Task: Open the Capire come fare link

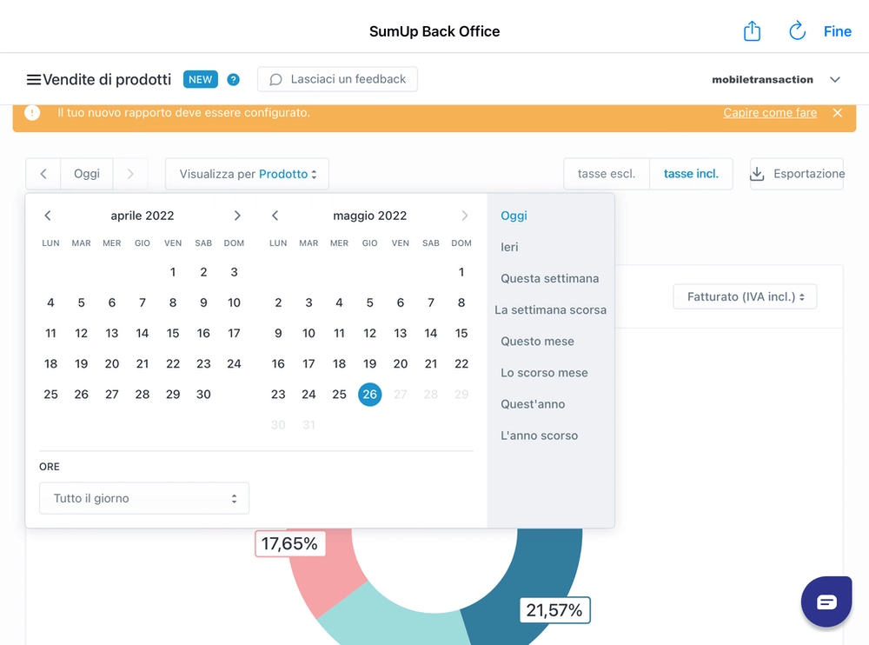Action: pyautogui.click(x=770, y=113)
